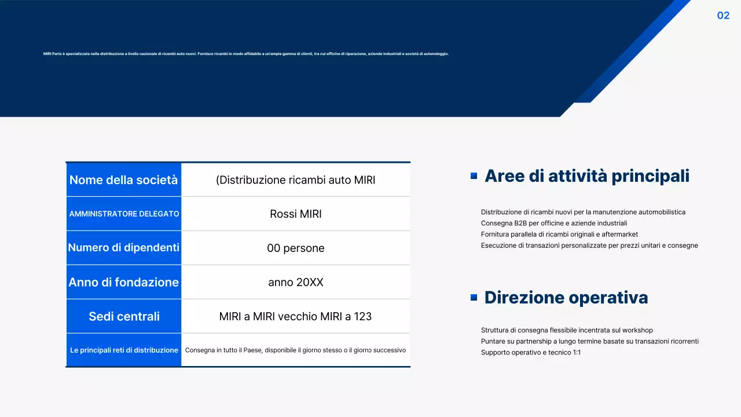The image size is (741, 417).
Task: Select the page number 02 indicator
Action: [x=723, y=16]
